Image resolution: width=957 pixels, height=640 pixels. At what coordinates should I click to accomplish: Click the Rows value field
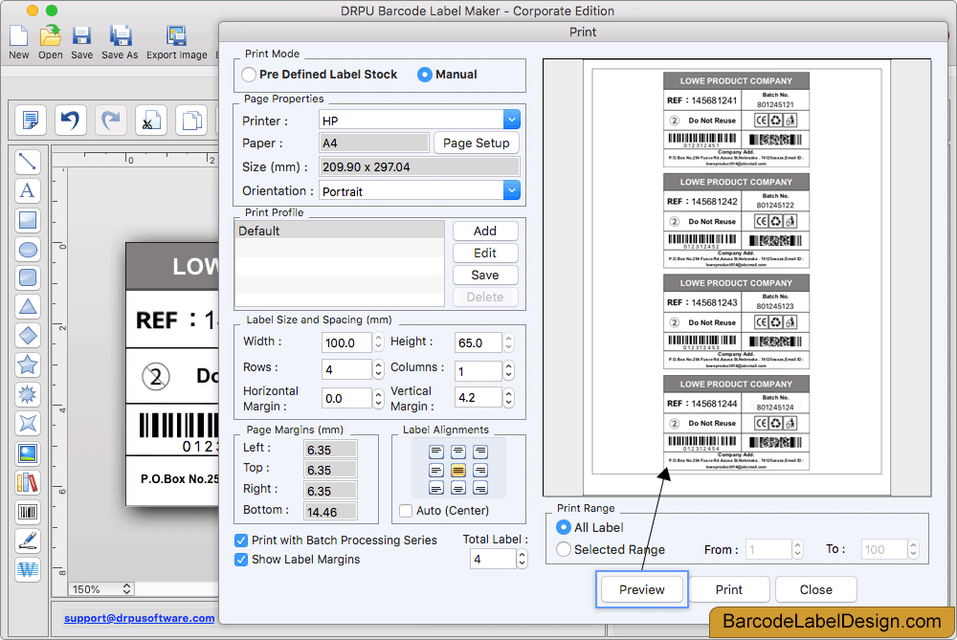(346, 369)
